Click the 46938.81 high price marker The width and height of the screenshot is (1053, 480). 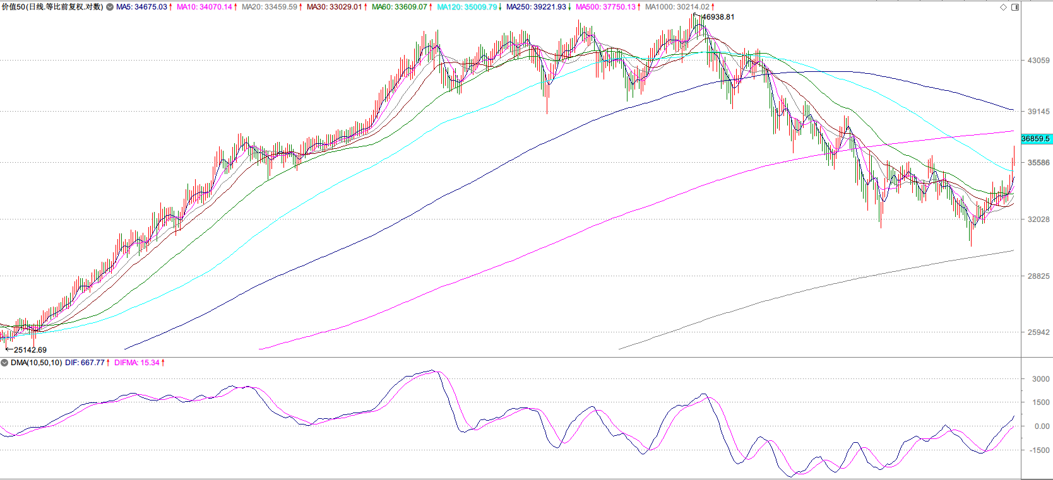pos(718,17)
